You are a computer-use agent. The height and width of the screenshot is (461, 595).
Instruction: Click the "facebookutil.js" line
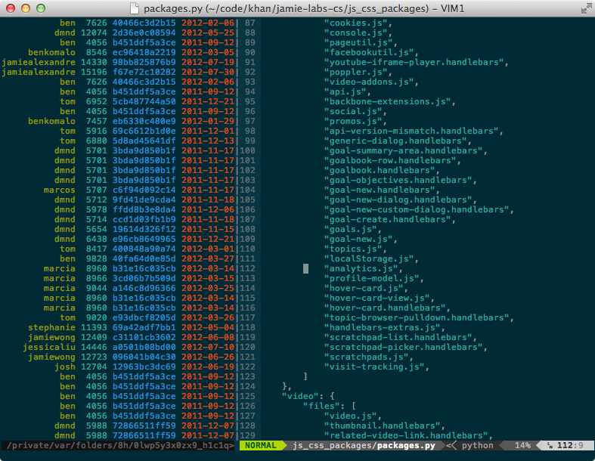(371, 53)
